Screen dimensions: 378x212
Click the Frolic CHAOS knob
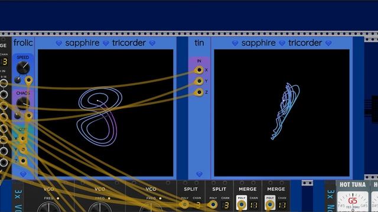tap(23, 104)
